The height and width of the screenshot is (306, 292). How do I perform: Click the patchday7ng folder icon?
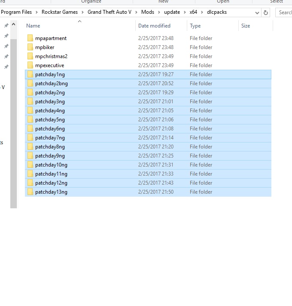(x=30, y=137)
